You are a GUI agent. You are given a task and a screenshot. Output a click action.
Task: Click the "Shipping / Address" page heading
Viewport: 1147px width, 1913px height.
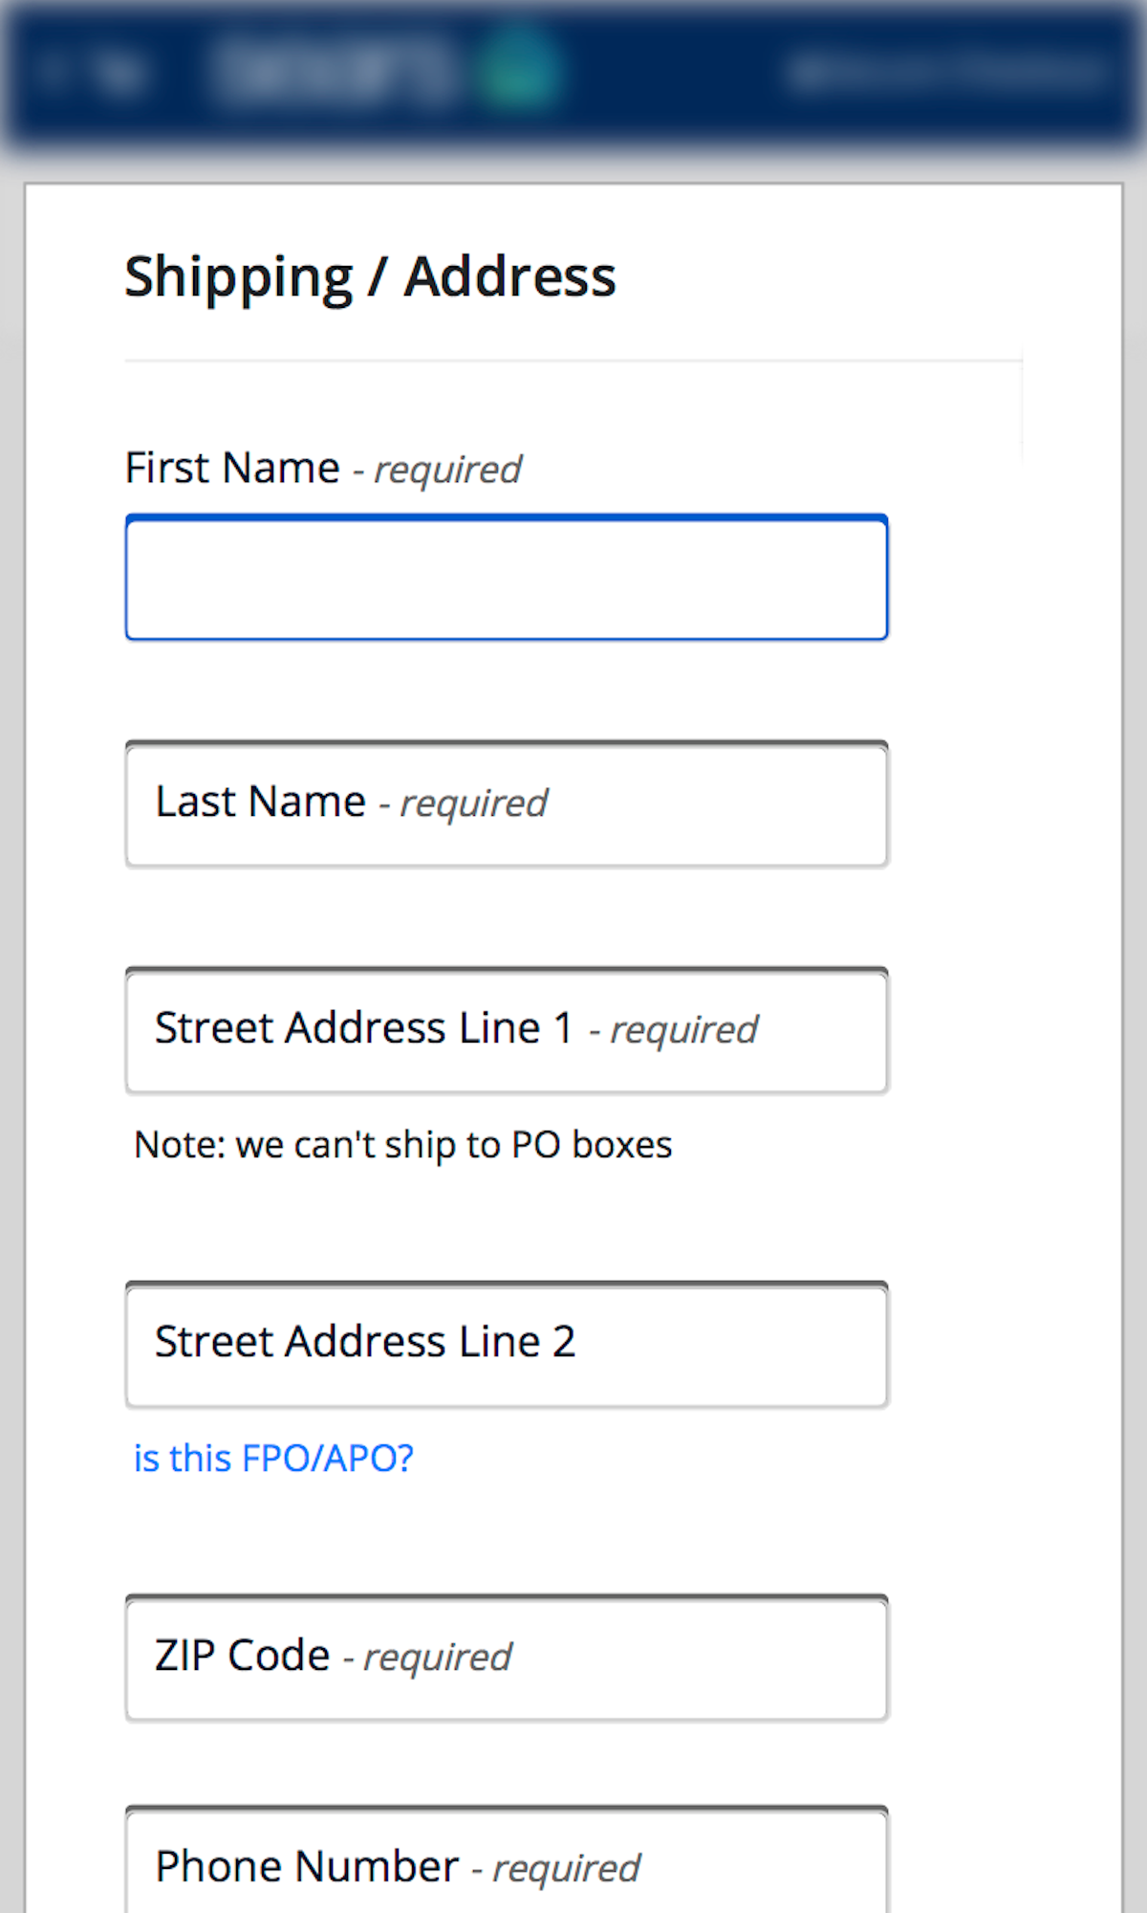click(371, 276)
